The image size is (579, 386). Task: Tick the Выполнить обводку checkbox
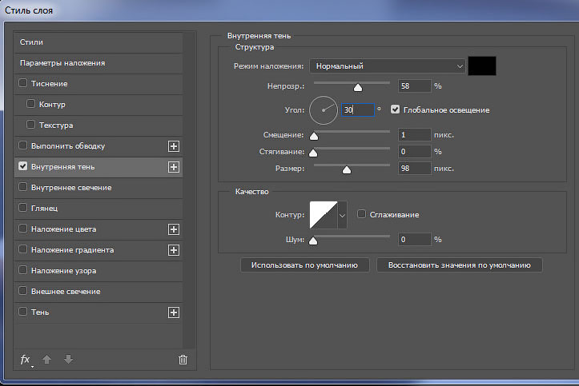tap(23, 145)
